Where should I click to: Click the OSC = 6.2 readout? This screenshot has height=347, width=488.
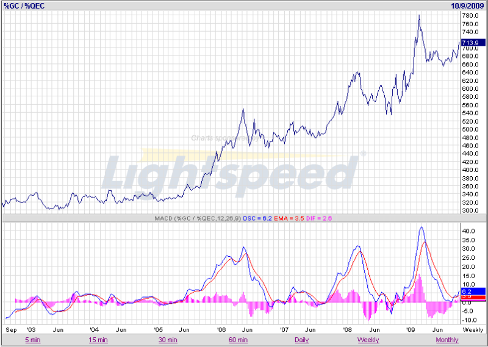(257, 218)
